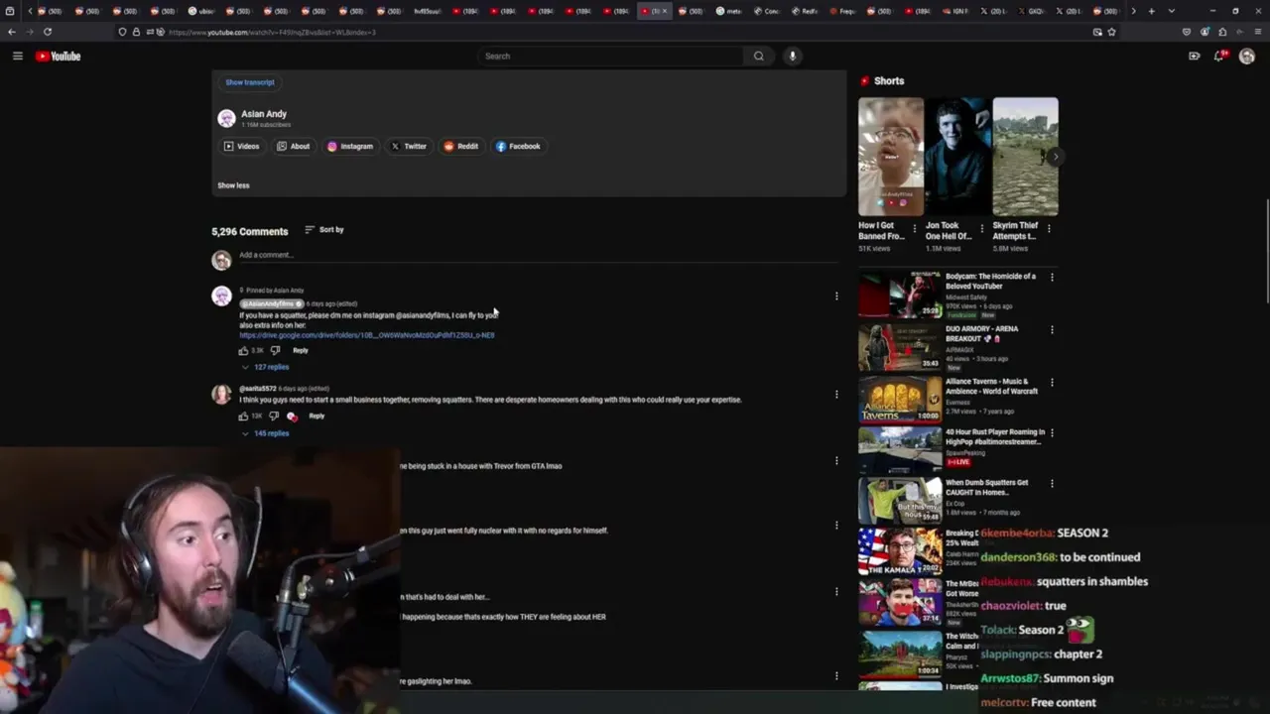
Task: Open options menu for DUO ARMORY video
Action: (1052, 329)
